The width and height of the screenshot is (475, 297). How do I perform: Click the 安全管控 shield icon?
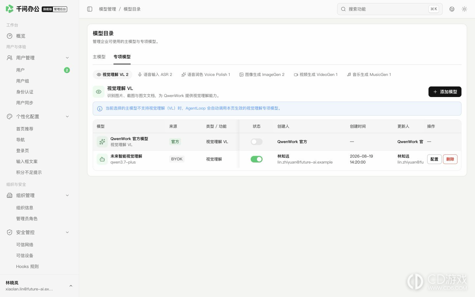click(x=10, y=232)
